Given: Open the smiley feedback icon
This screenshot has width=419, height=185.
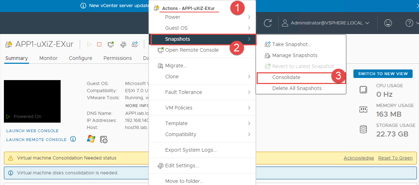Looking at the screenshot, I should coord(388,23).
